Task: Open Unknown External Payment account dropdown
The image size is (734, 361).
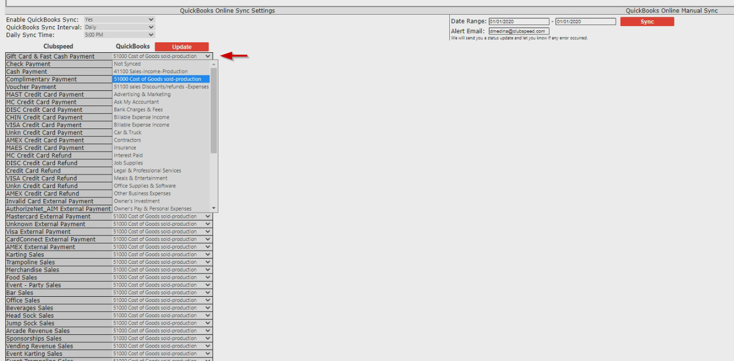Action: tap(162, 224)
